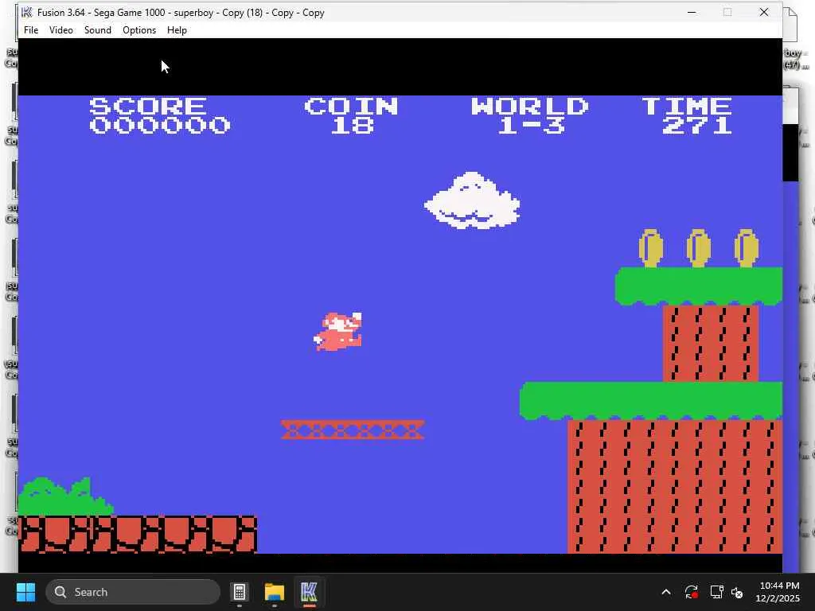Click the Fusion icon on the taskbar
Screen dimensions: 815x611
pyautogui.click(x=309, y=592)
